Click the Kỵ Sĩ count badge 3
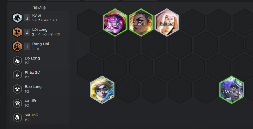This screenshot has width=253, height=129. tap(27, 18)
